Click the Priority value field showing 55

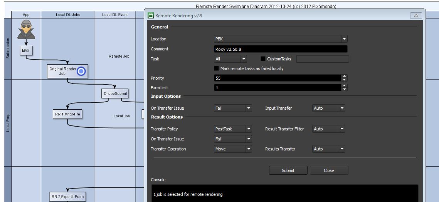tap(278, 78)
